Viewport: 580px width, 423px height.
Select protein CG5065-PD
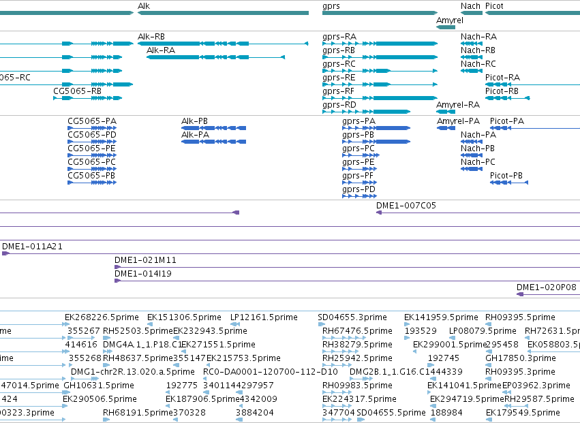[x=92, y=135]
